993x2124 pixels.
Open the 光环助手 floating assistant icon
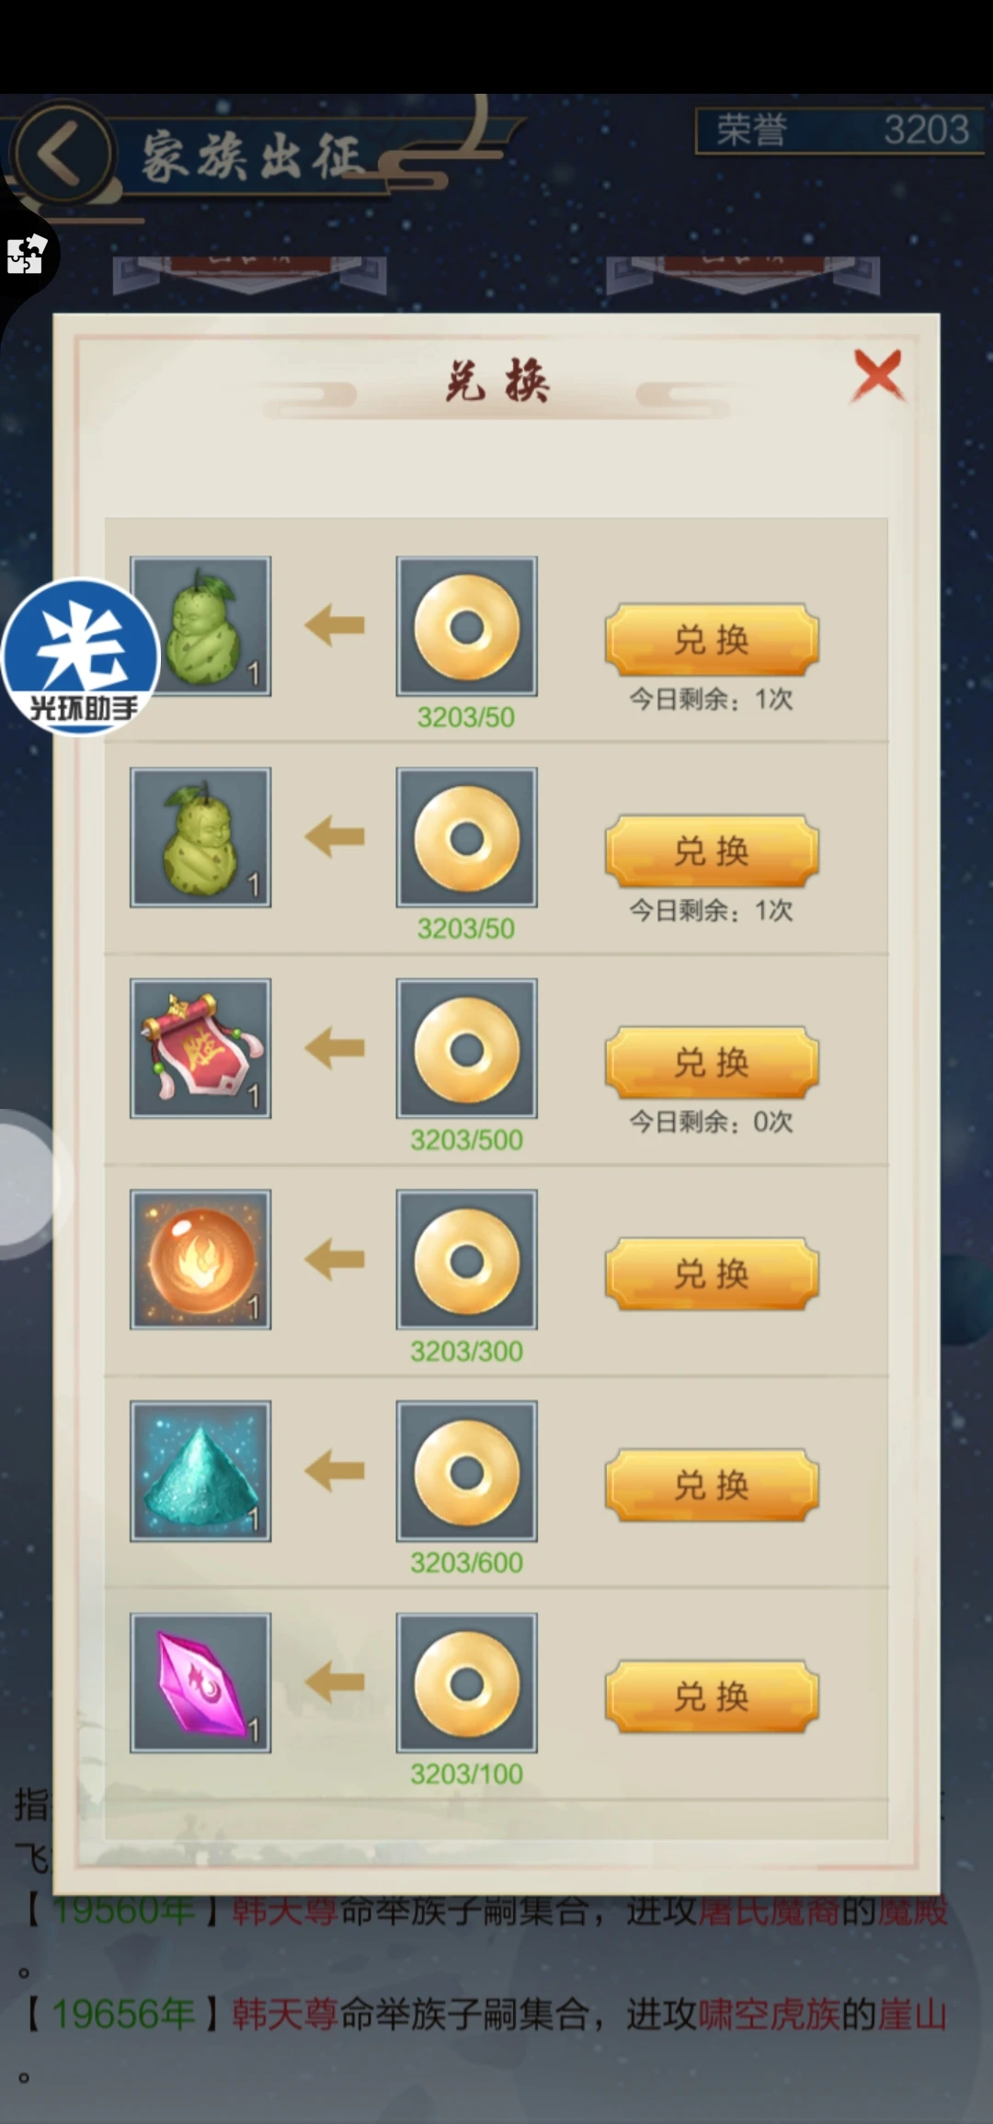(x=81, y=656)
